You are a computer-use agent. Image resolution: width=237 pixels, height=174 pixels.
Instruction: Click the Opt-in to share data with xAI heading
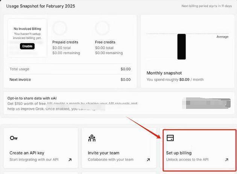32,98
